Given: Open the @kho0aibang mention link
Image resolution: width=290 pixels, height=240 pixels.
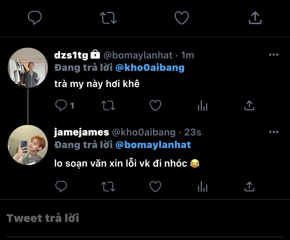Looking at the screenshot, I should 150,68.
